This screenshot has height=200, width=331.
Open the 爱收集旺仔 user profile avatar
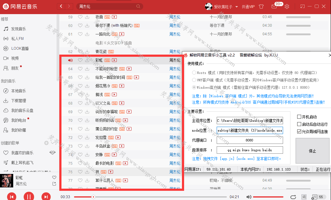coord(208,6)
